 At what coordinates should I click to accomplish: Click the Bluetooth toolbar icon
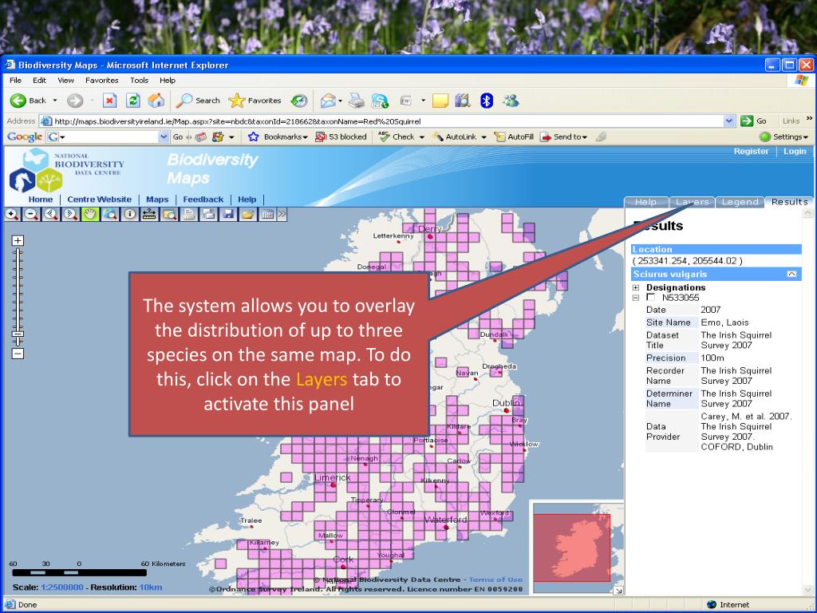click(487, 101)
